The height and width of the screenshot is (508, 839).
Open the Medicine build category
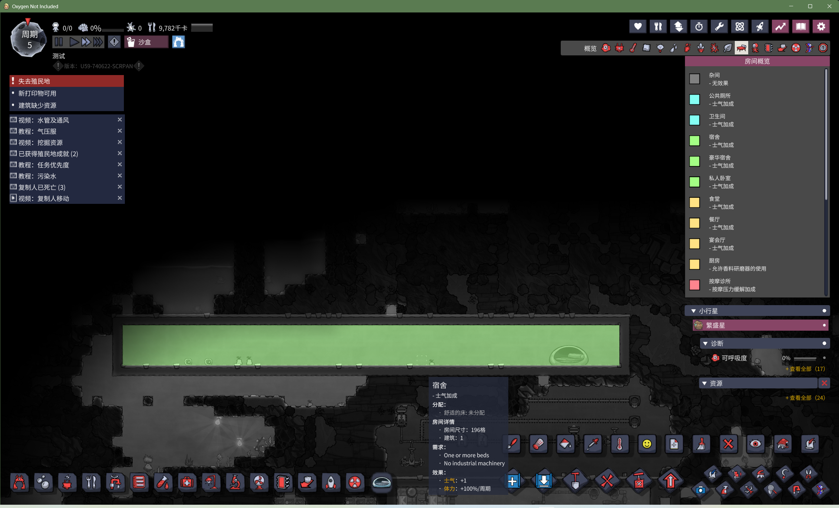(187, 482)
